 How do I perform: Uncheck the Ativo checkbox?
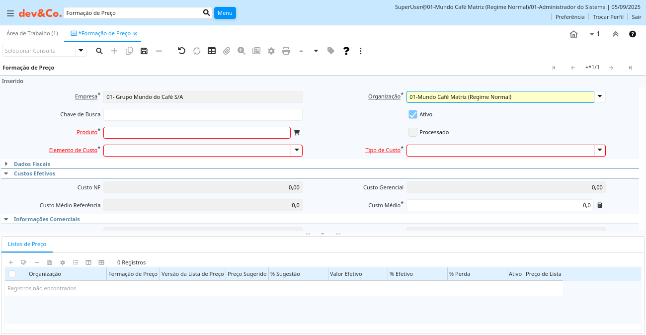(x=413, y=114)
